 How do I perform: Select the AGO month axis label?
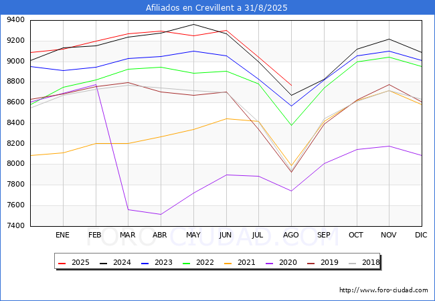coord(290,235)
